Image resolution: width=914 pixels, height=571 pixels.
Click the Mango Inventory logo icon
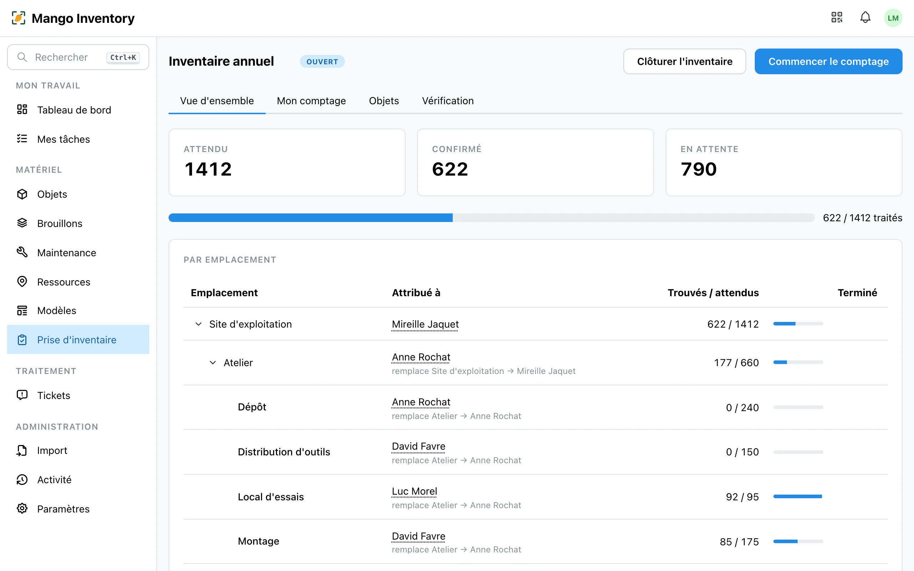[19, 18]
